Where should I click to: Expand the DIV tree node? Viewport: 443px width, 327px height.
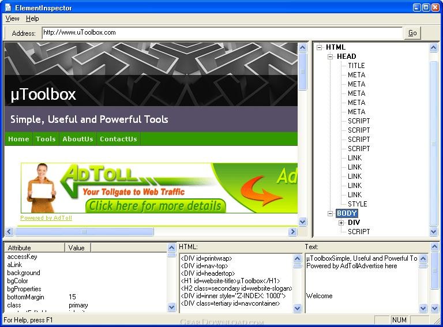click(341, 223)
